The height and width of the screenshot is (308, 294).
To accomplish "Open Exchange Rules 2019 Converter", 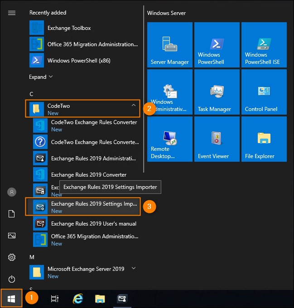I will click(87, 174).
